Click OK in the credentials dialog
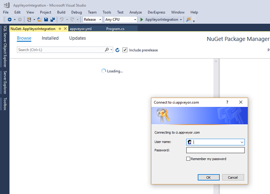 (x=209, y=177)
